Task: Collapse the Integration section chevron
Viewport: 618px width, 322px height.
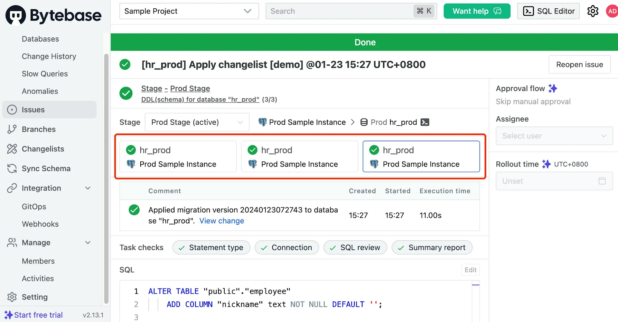Action: click(x=88, y=188)
